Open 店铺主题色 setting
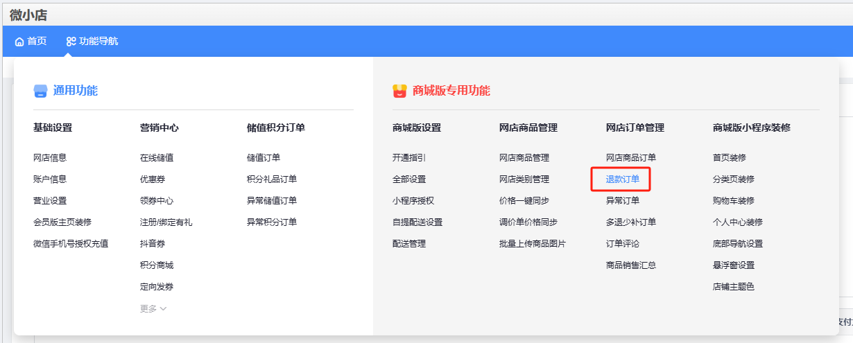853x343 pixels. pyautogui.click(x=734, y=286)
